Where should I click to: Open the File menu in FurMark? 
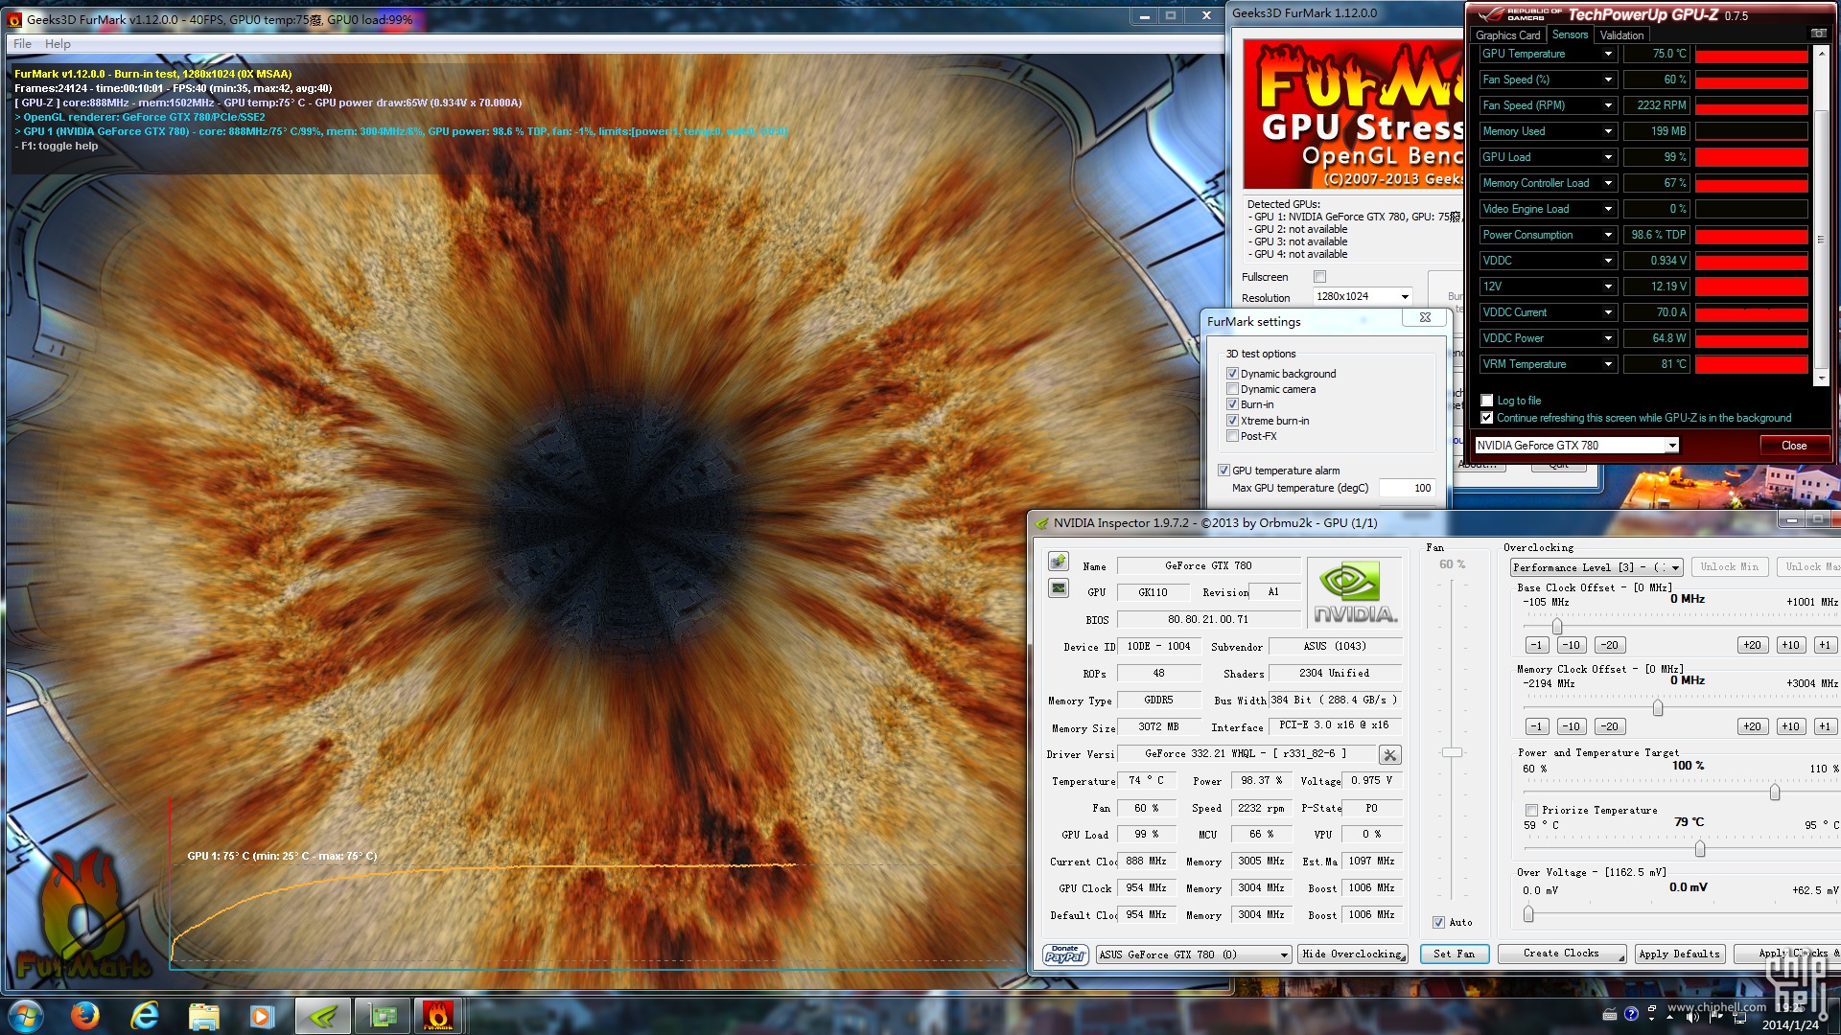click(x=22, y=44)
